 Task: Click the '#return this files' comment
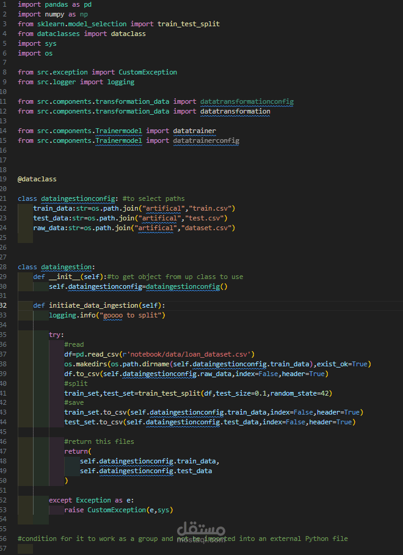(99, 441)
